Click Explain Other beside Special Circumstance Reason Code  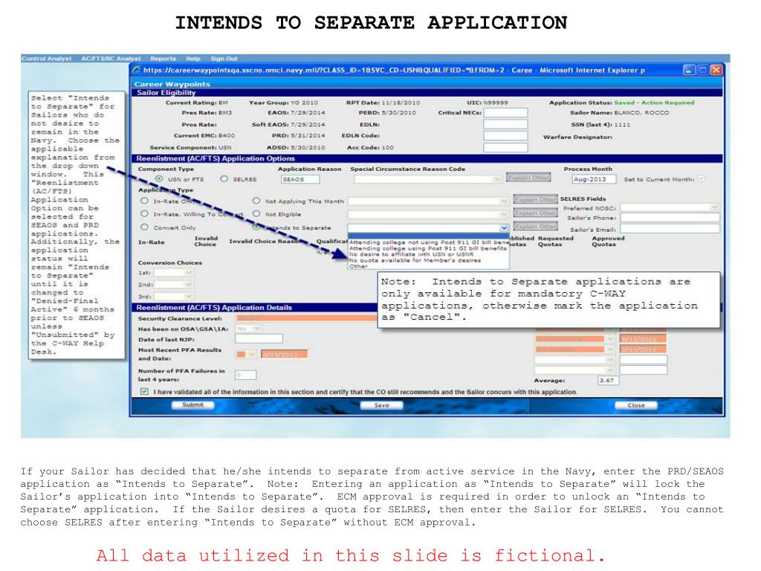528,178
